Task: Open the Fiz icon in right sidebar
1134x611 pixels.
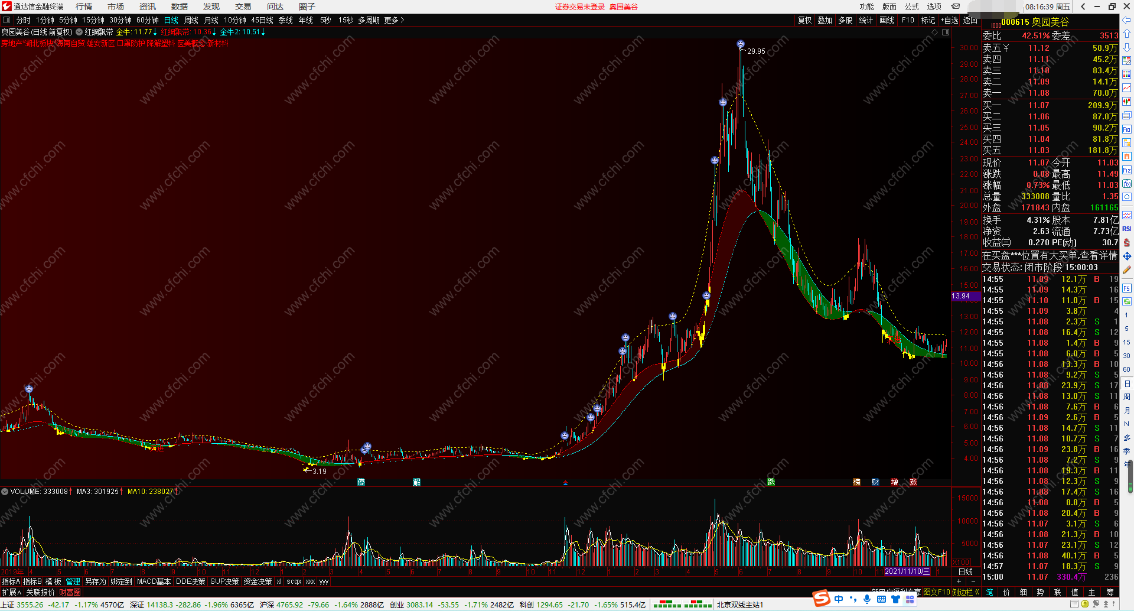Action: tap(1127, 170)
